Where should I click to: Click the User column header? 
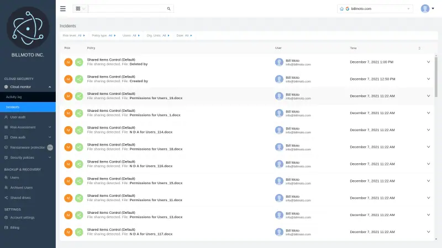pyautogui.click(x=278, y=48)
